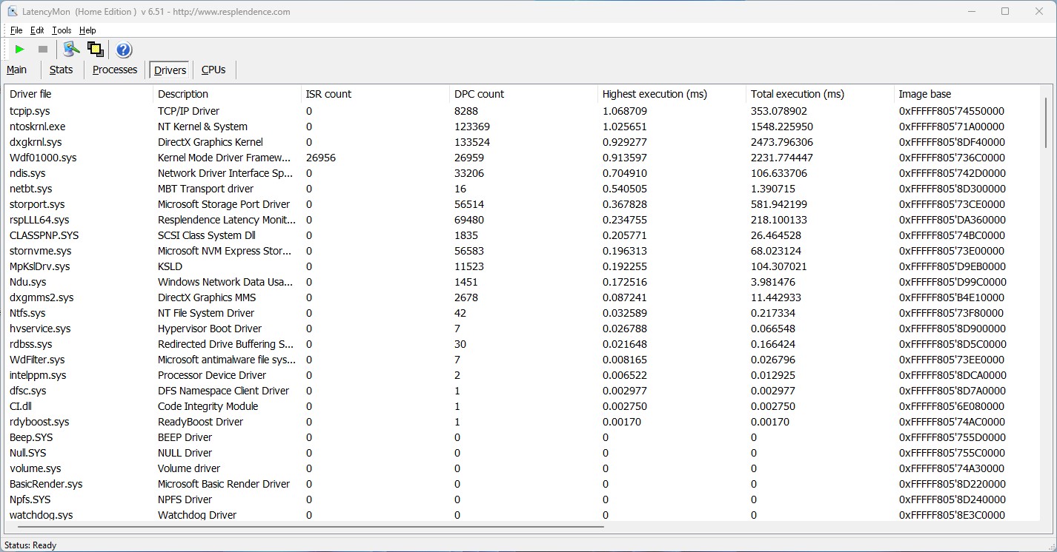This screenshot has height=552, width=1057.
Task: Select the Wdf01000.sys row in the list
Action: pos(43,158)
